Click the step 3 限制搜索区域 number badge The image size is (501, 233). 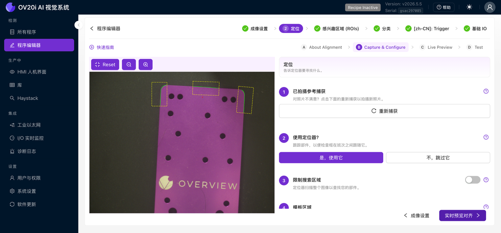point(284,181)
